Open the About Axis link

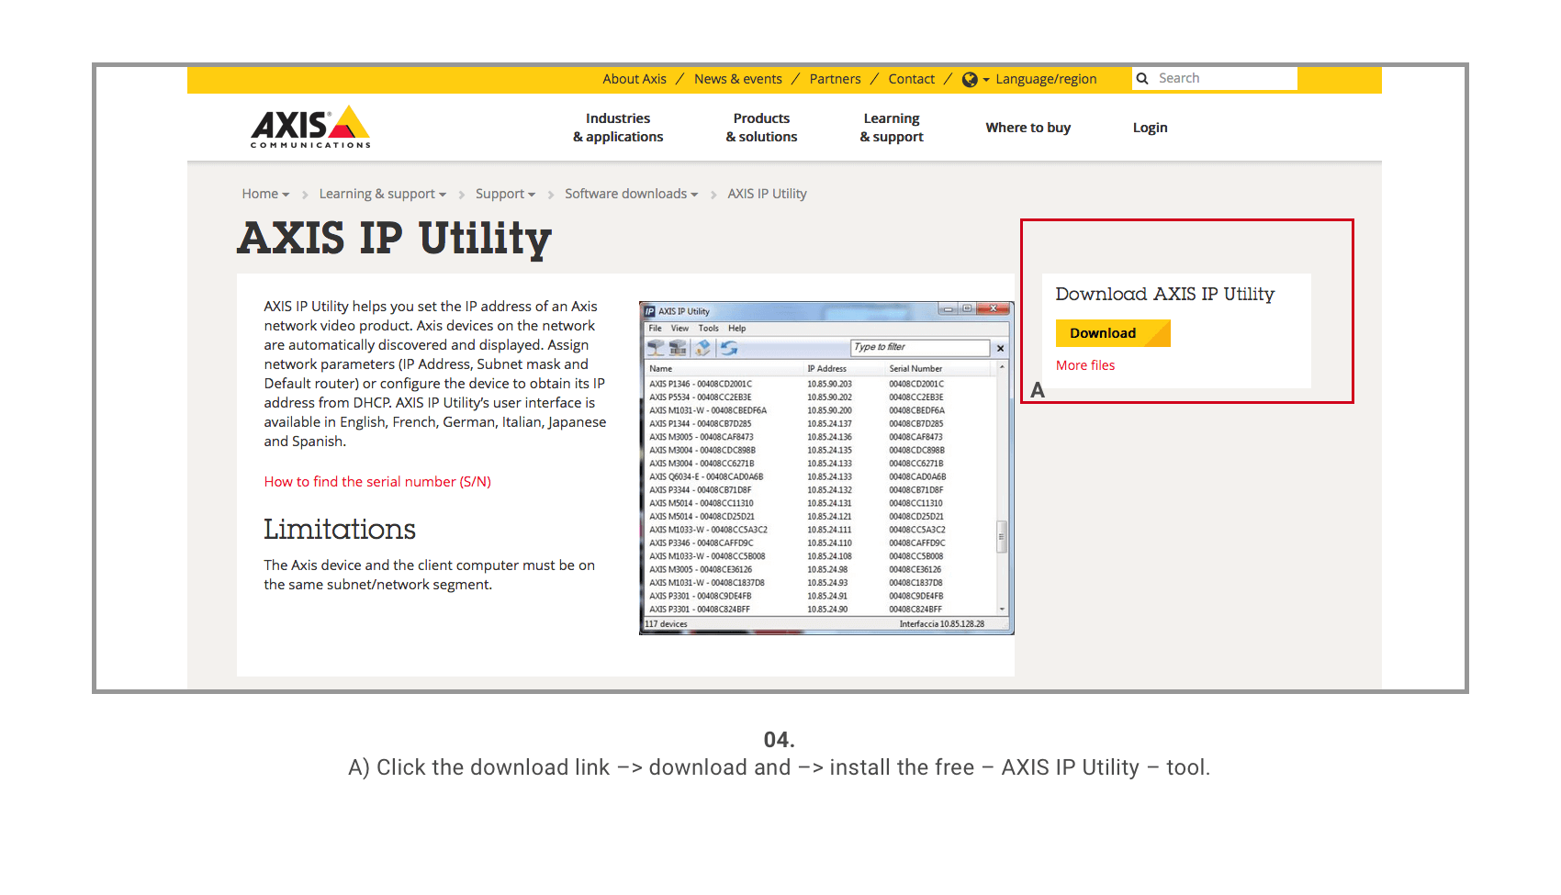click(635, 79)
